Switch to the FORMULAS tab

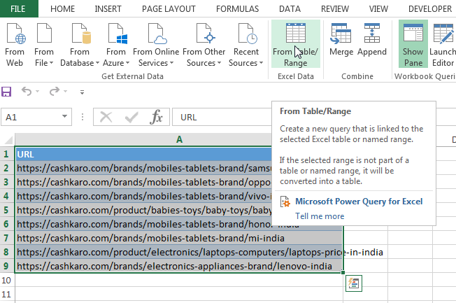[x=237, y=8]
